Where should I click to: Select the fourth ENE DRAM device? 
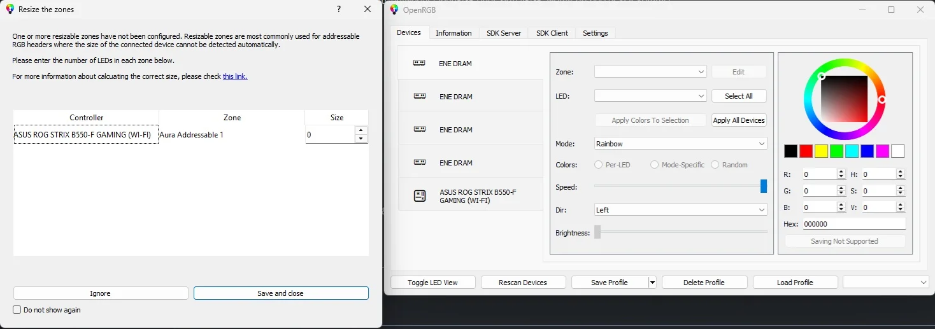coord(470,163)
